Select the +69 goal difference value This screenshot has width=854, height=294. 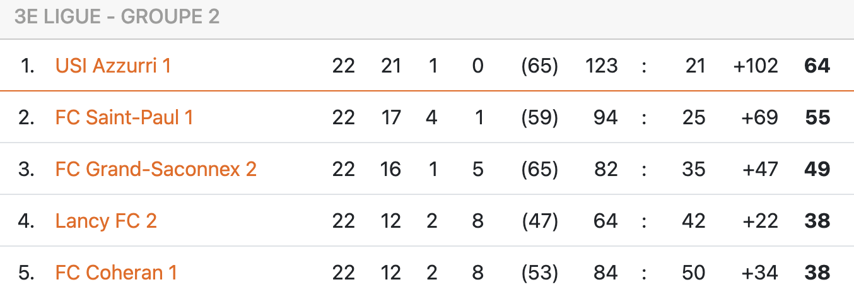coord(760,117)
